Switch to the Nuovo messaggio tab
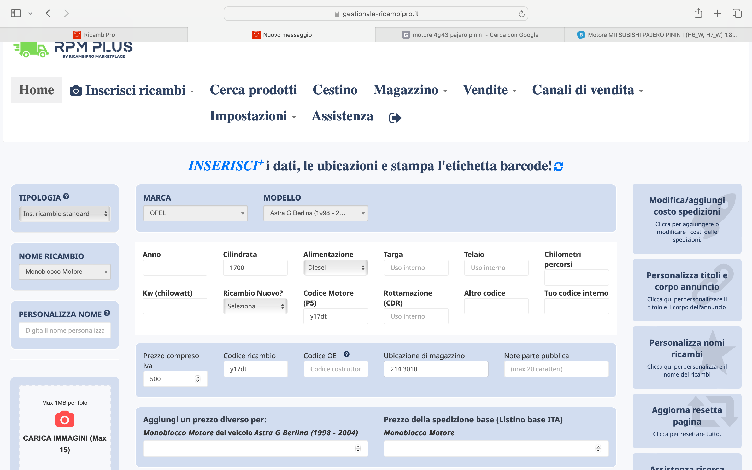 pos(281,34)
